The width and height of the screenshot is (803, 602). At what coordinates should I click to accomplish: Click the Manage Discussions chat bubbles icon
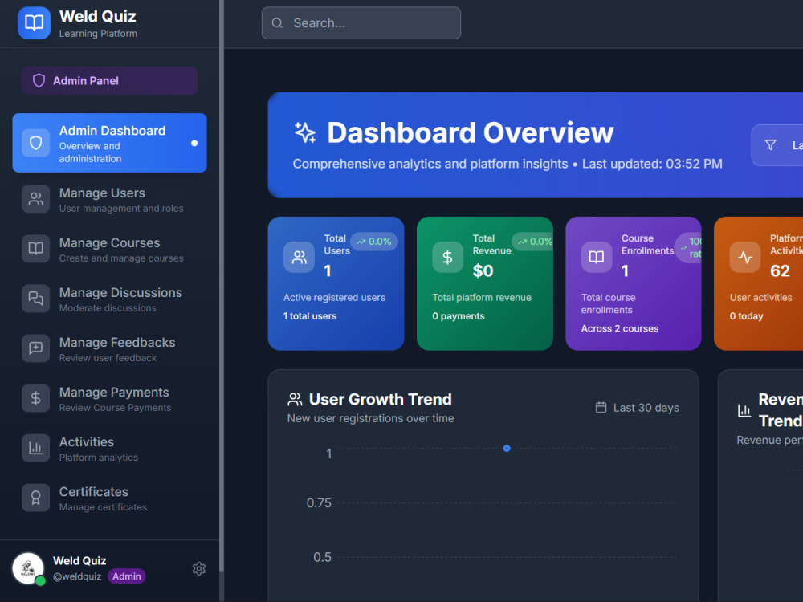click(x=36, y=299)
